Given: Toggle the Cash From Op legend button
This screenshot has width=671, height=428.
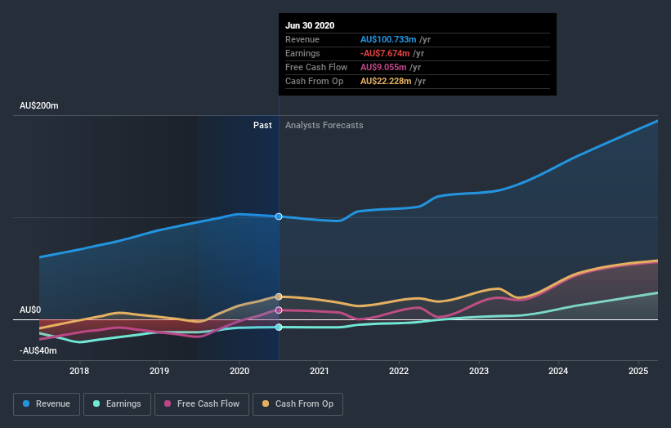Looking at the screenshot, I should point(297,404).
